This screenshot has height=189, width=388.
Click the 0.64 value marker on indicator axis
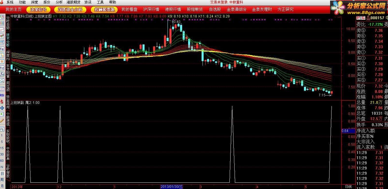[349, 131]
